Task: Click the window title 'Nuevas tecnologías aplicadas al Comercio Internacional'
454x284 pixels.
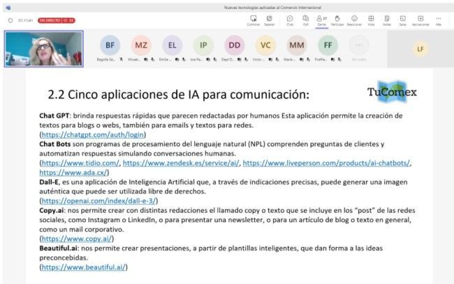Action: coord(272,8)
